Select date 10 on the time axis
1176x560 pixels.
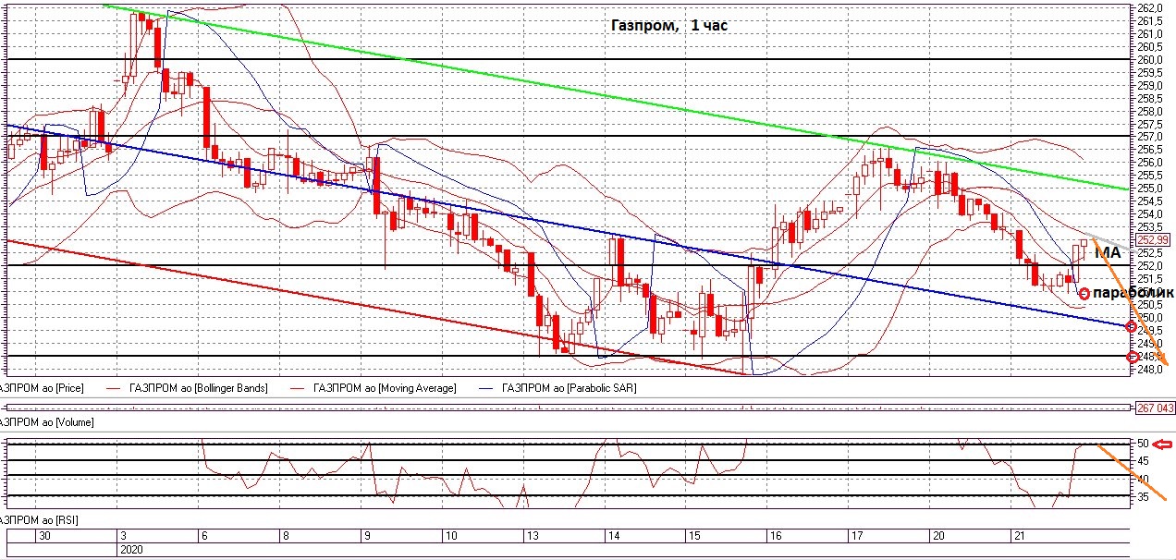[x=450, y=536]
